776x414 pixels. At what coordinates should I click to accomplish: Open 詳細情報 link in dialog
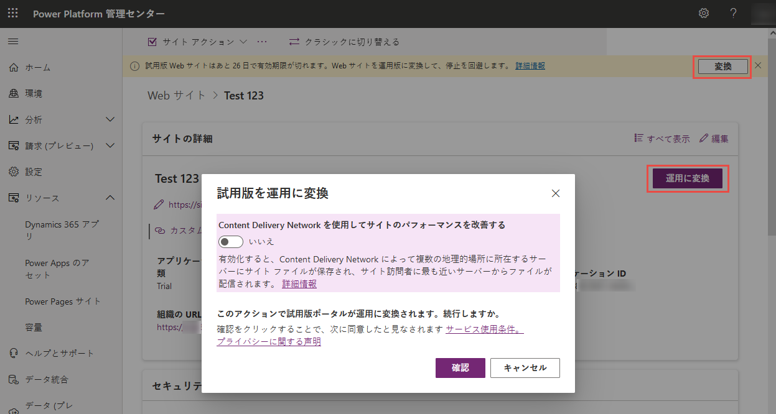click(299, 284)
